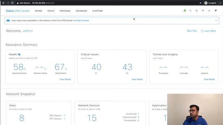223x125 pixels.
Task: Click the Coverage trend value
Action: [x=184, y=67]
